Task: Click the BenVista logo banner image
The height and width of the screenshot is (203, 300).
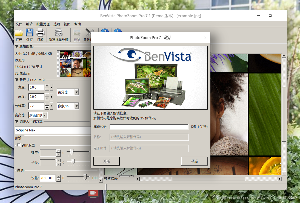Action: (x=151, y=78)
